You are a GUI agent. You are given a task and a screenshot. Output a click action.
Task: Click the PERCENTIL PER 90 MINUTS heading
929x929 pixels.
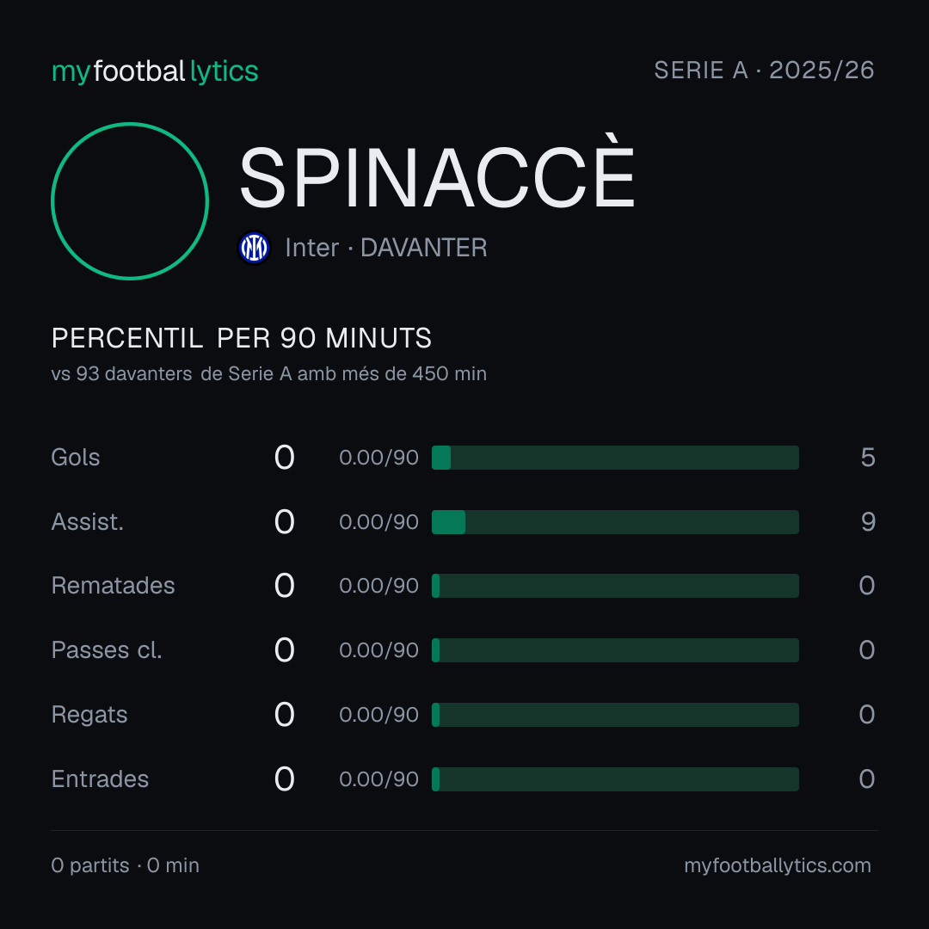pyautogui.click(x=242, y=338)
